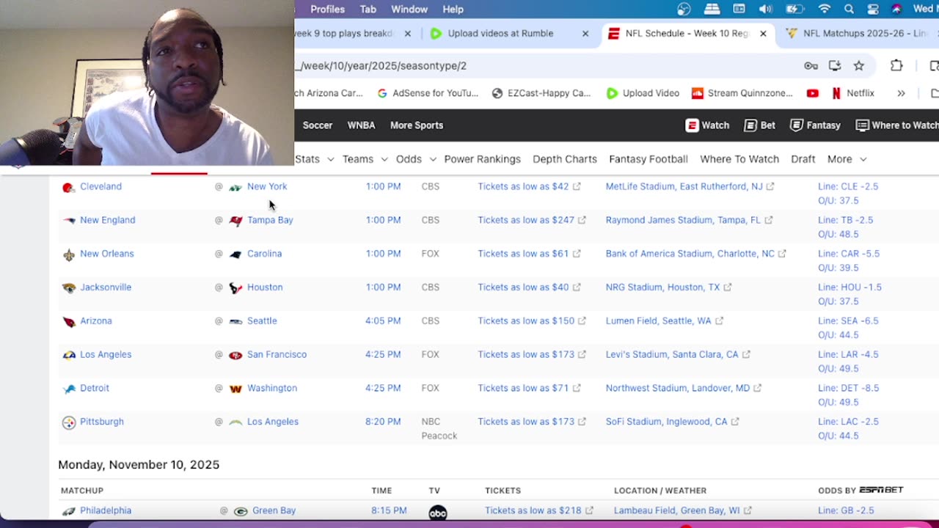939x528 pixels.
Task: Open Control Center in the menu bar
Action: point(873,10)
